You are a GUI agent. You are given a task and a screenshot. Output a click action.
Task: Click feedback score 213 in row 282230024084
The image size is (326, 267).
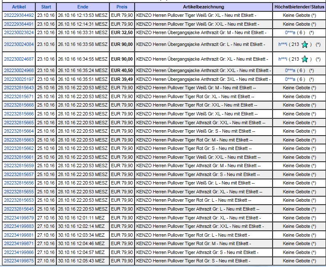click(295, 44)
